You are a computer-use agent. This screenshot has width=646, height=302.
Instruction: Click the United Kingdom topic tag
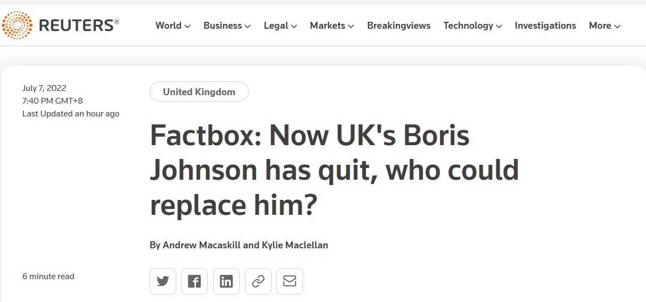tap(199, 92)
